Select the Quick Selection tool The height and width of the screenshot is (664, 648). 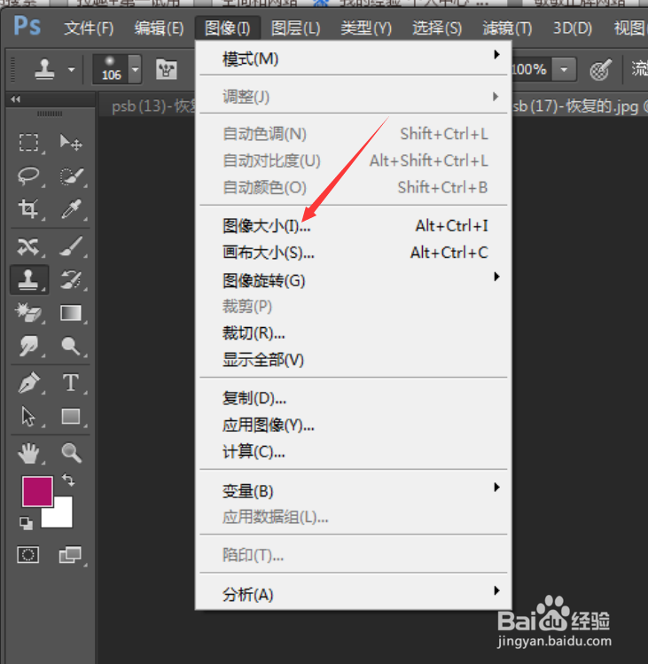[71, 176]
